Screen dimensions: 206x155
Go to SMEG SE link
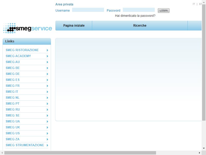pos(13,115)
